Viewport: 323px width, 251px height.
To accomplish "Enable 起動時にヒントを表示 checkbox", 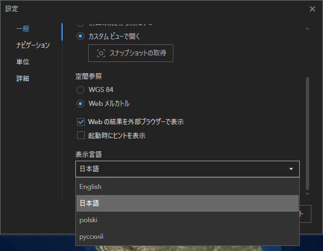I will pos(81,135).
